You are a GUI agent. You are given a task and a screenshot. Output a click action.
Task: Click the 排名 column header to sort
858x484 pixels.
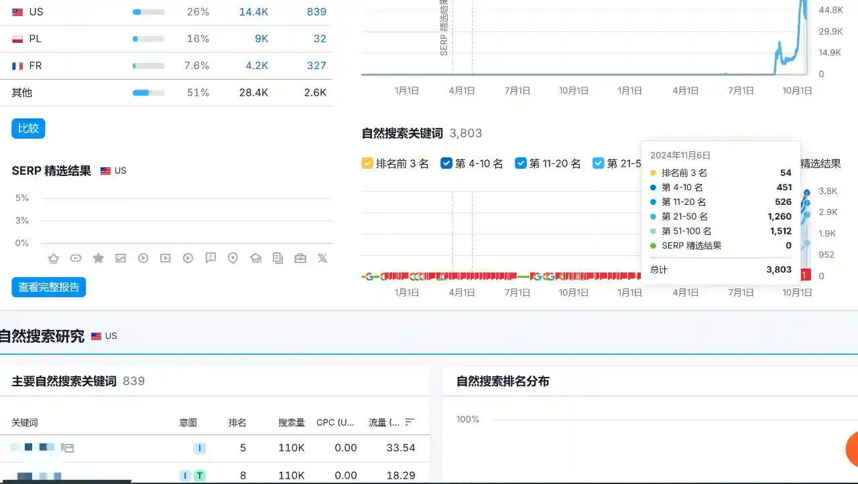point(237,422)
